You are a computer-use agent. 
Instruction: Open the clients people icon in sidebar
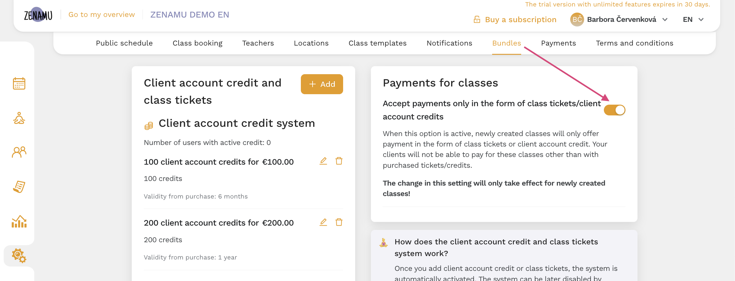click(19, 152)
